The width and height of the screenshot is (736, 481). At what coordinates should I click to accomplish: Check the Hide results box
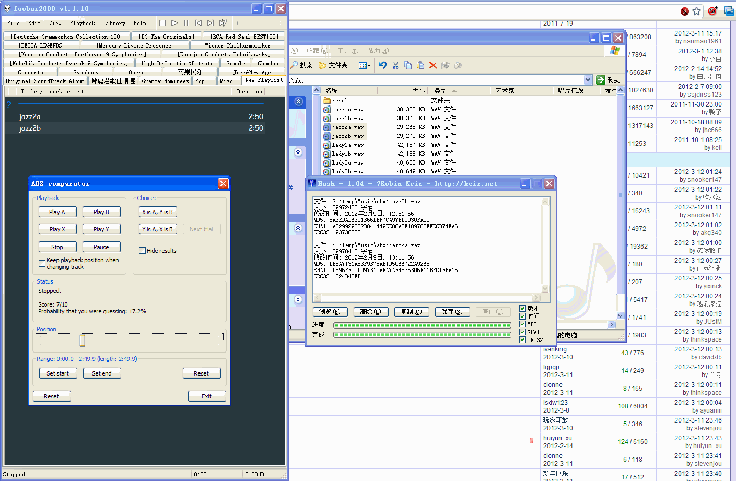pos(142,251)
